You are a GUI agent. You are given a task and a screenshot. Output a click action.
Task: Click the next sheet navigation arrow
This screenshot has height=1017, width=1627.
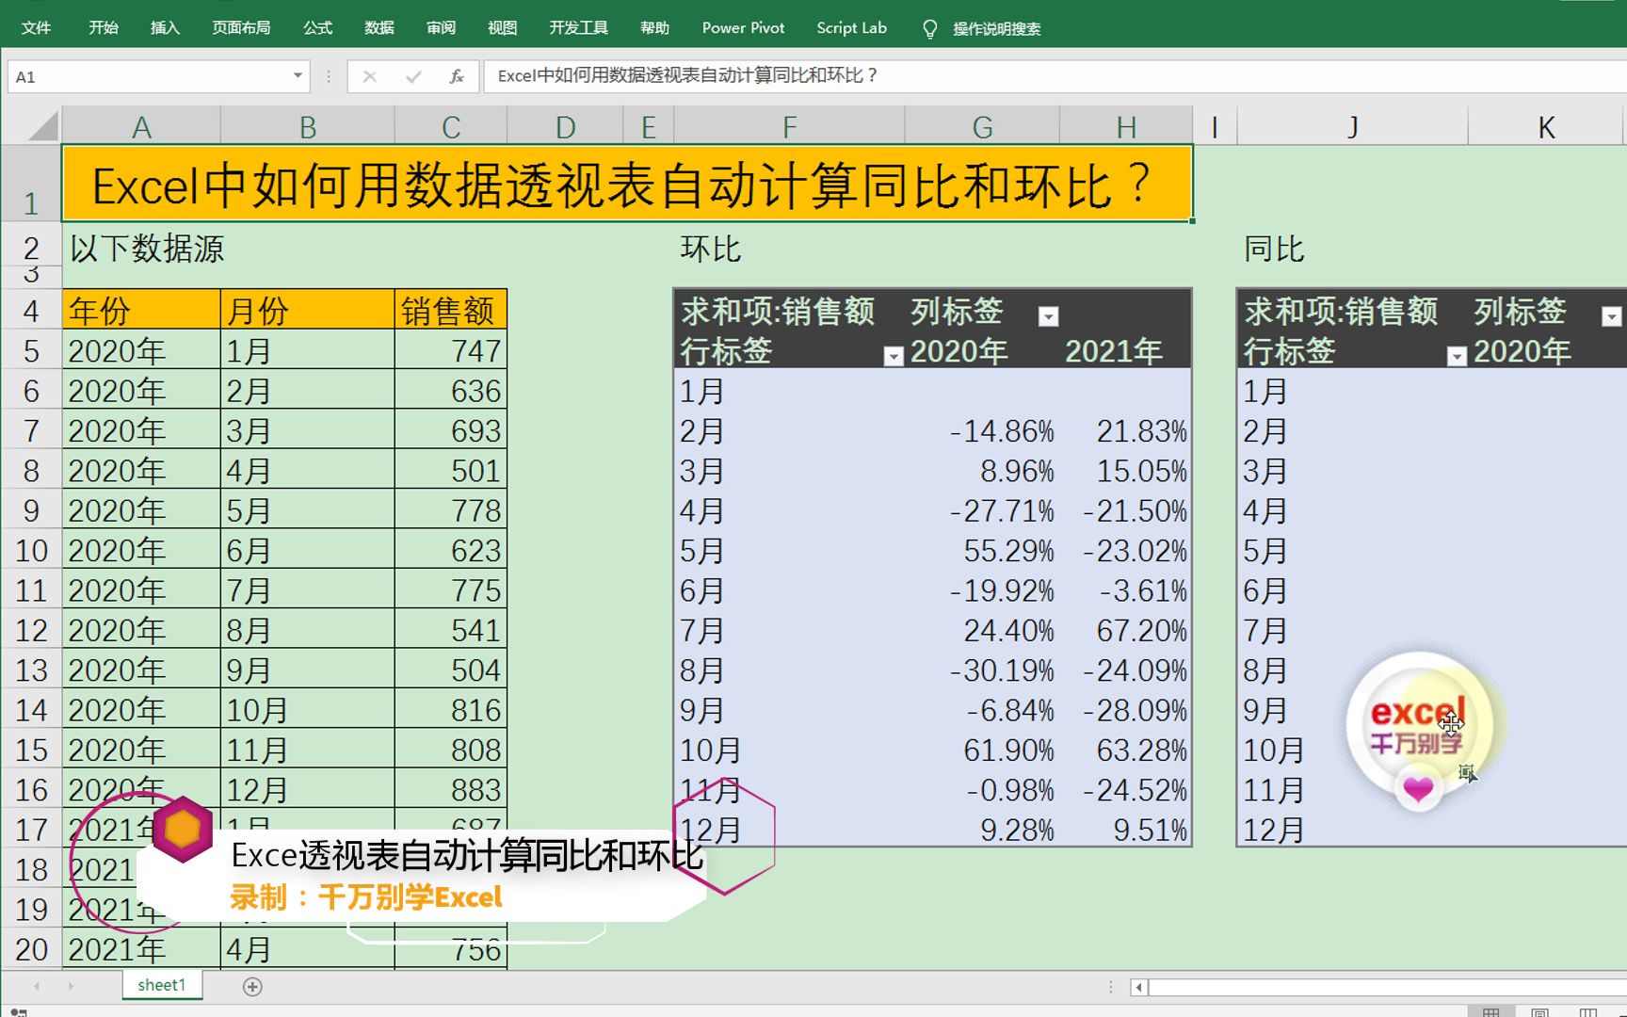point(71,986)
